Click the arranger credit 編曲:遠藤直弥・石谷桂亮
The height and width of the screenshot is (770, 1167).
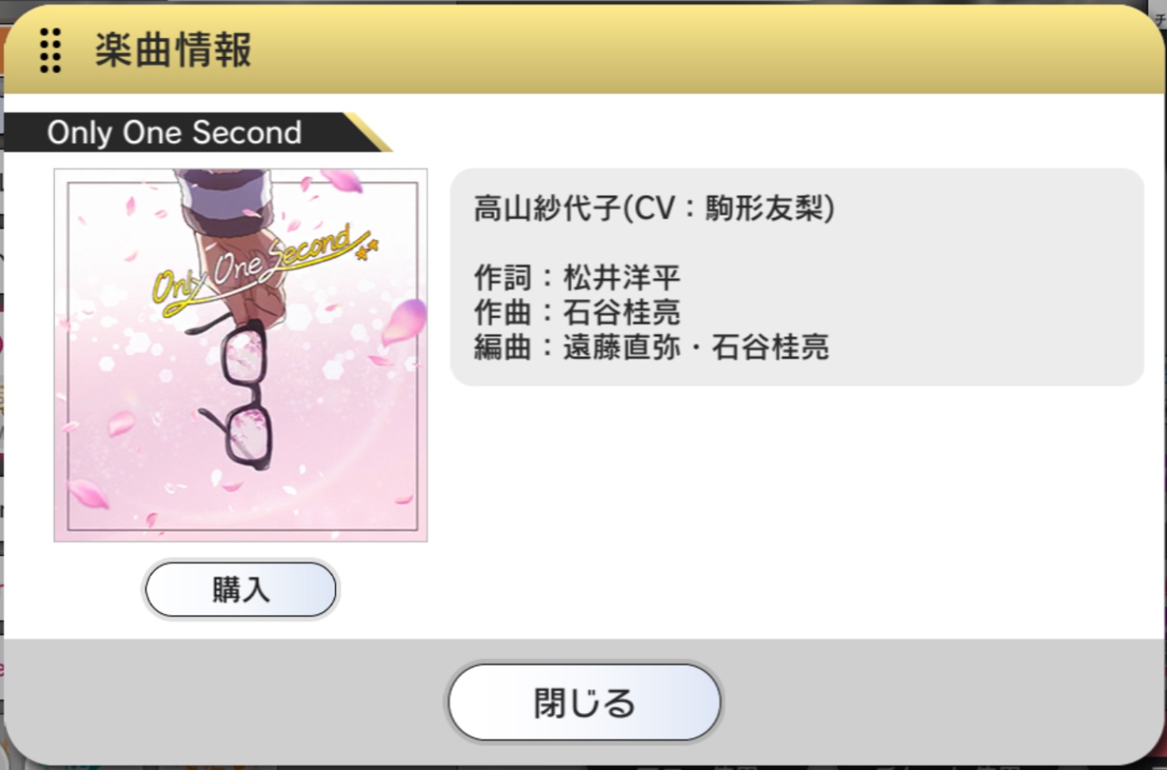tap(651, 347)
